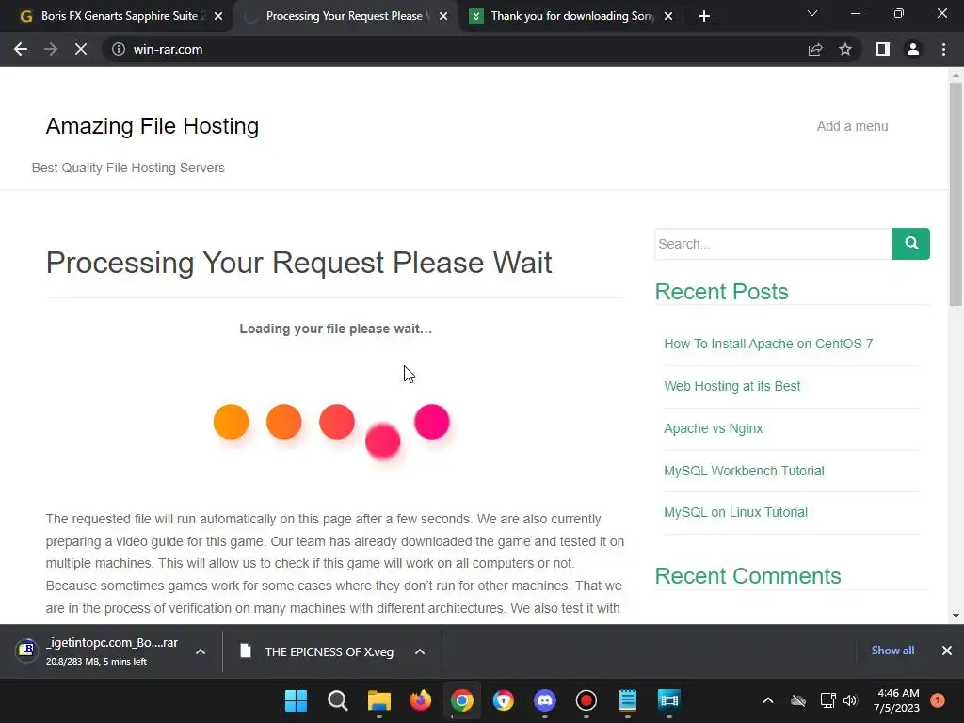Image resolution: width=964 pixels, height=723 pixels.
Task: Open Windows taskbar search
Action: click(338, 700)
